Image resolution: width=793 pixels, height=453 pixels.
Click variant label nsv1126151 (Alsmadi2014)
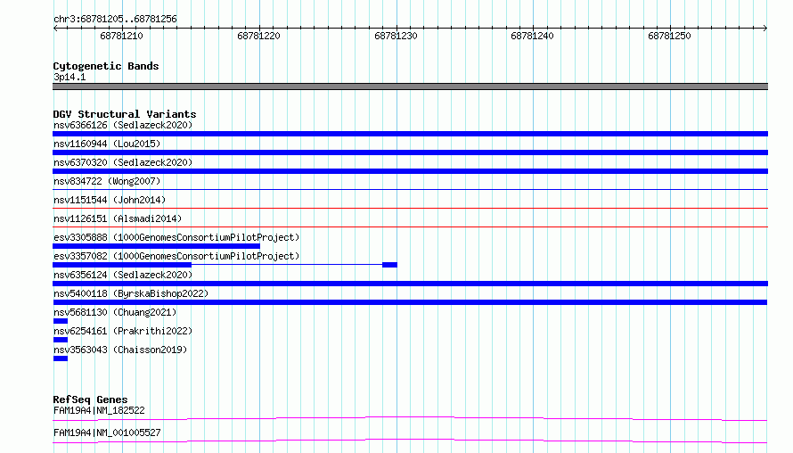(x=118, y=218)
